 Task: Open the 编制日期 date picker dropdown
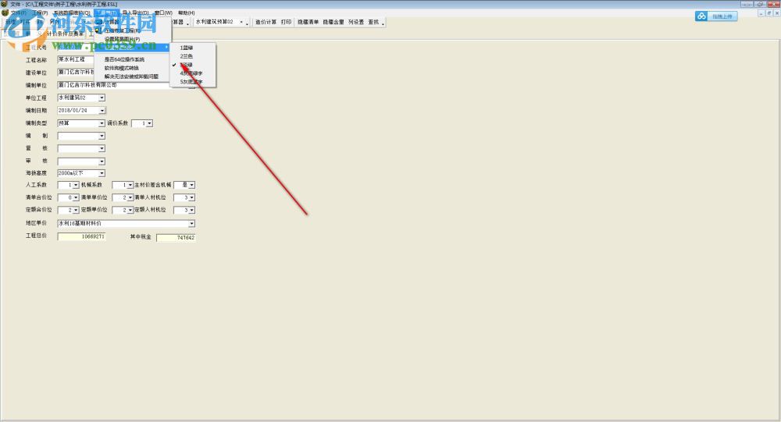102,111
